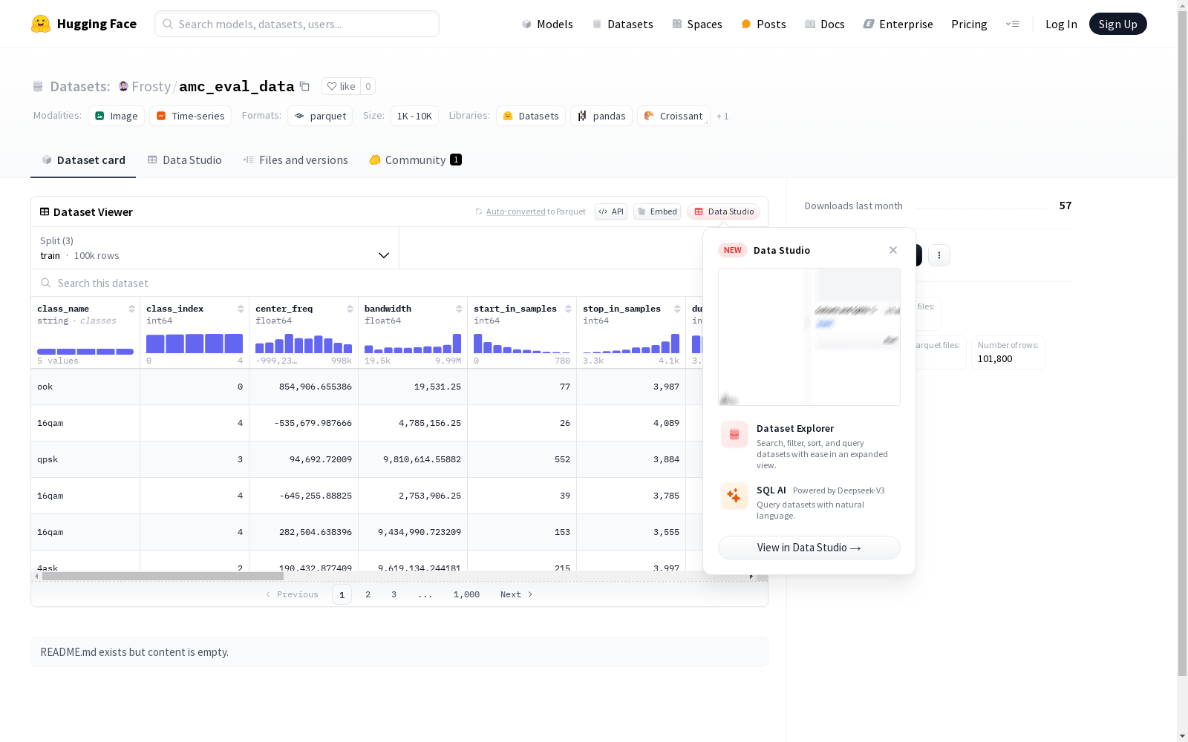
Task: Jump to page 1,000
Action: (x=466, y=594)
